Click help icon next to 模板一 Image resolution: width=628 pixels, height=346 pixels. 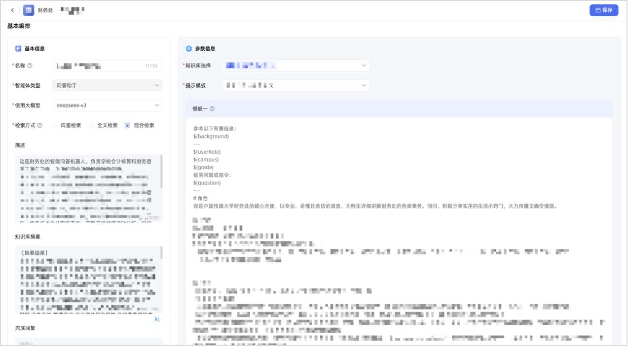pos(212,109)
